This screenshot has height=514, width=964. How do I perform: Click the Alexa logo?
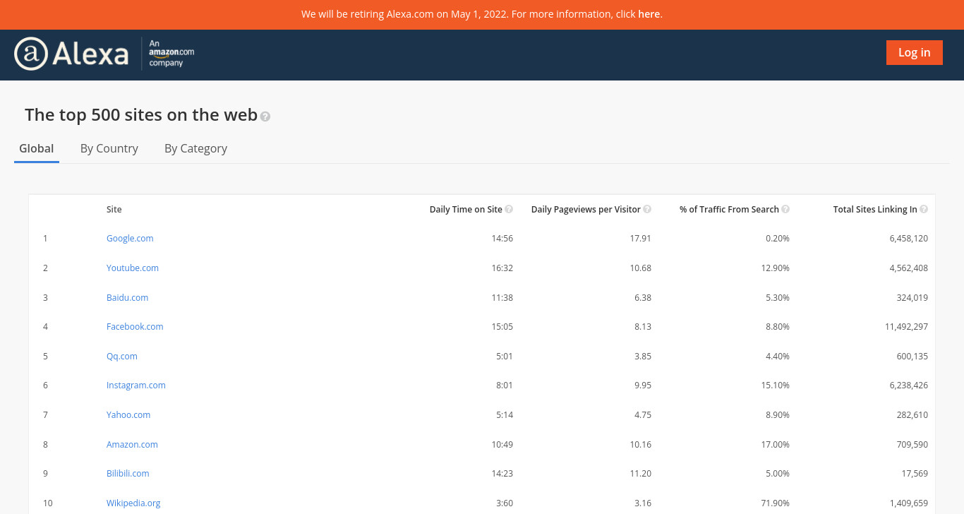coord(71,54)
